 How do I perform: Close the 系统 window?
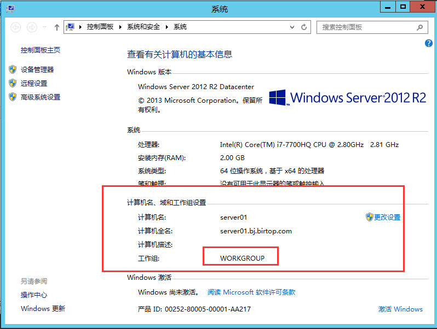tap(423, 7)
